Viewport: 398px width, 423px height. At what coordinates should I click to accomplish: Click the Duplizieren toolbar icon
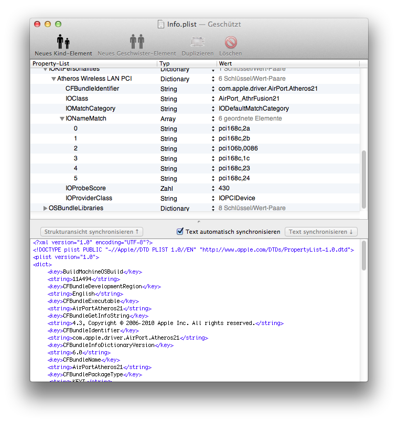[x=198, y=42]
